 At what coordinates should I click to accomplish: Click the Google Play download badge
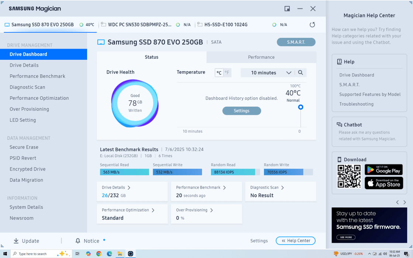(x=383, y=170)
